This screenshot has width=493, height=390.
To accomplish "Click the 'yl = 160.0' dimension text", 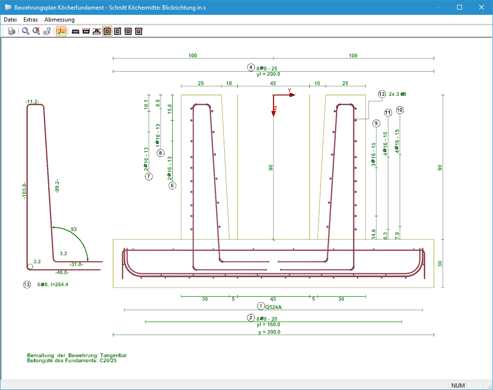I will coord(268,324).
